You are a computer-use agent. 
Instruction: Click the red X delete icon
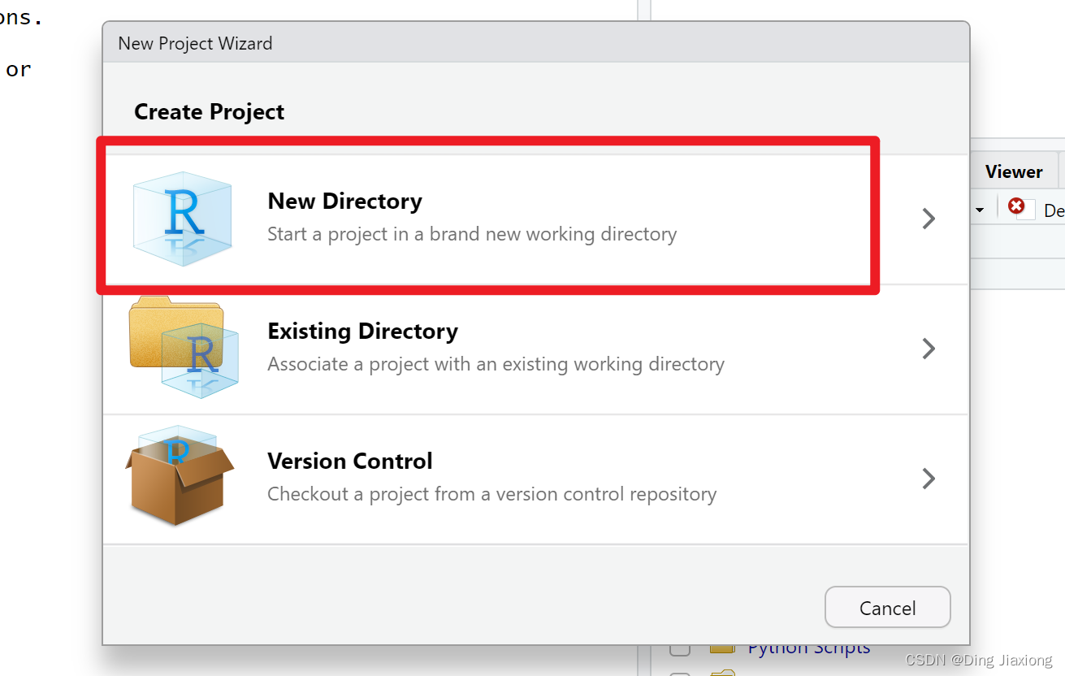(x=1016, y=206)
